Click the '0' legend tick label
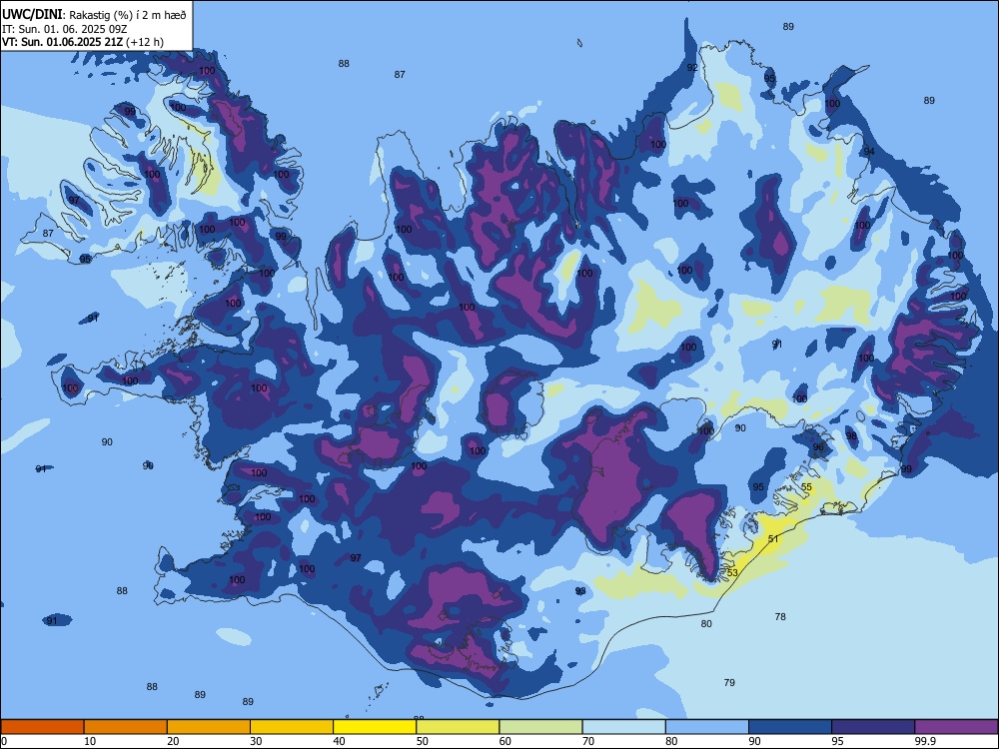This screenshot has width=999, height=749. 4,741
